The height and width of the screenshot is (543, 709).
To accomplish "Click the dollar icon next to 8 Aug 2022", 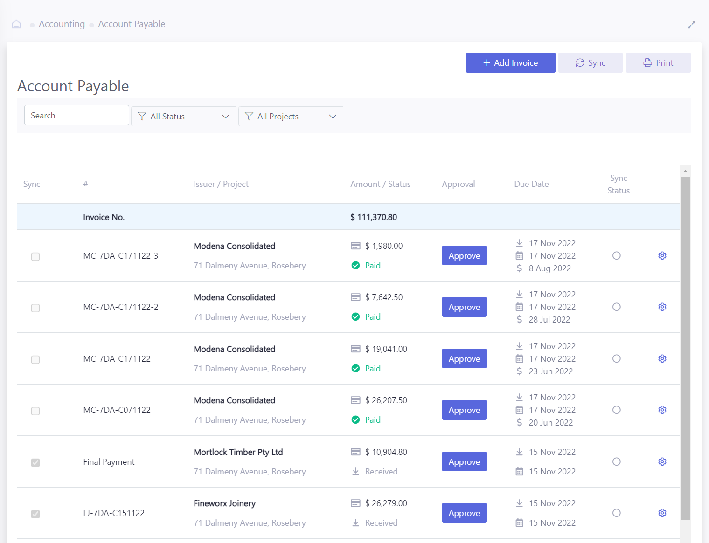I will pyautogui.click(x=519, y=268).
